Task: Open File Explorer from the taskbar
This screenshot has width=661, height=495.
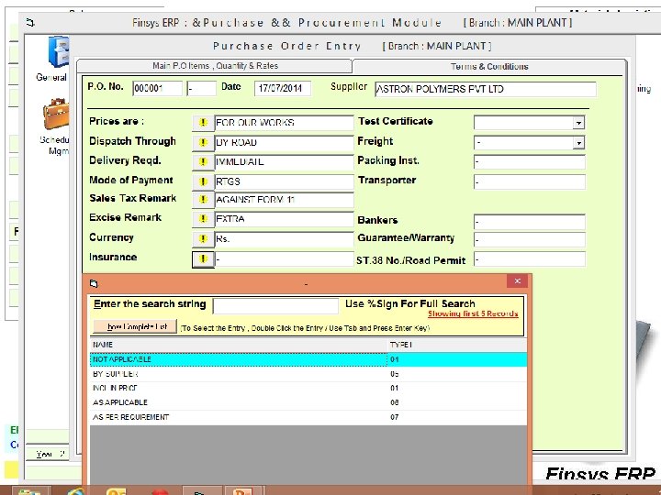Action: pyautogui.click(x=29, y=491)
